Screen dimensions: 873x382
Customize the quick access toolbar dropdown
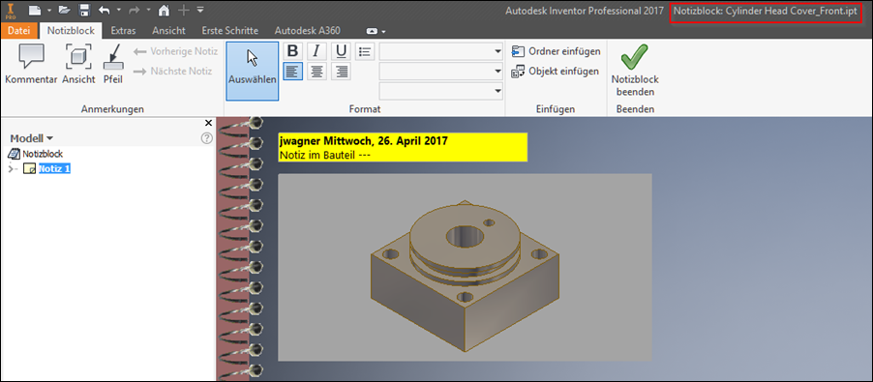pyautogui.click(x=200, y=10)
